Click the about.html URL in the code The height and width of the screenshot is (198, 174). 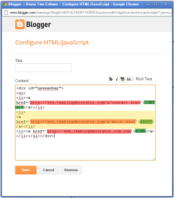[x=83, y=122]
